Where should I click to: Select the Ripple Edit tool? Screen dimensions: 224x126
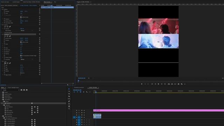pyautogui.click(x=69, y=94)
